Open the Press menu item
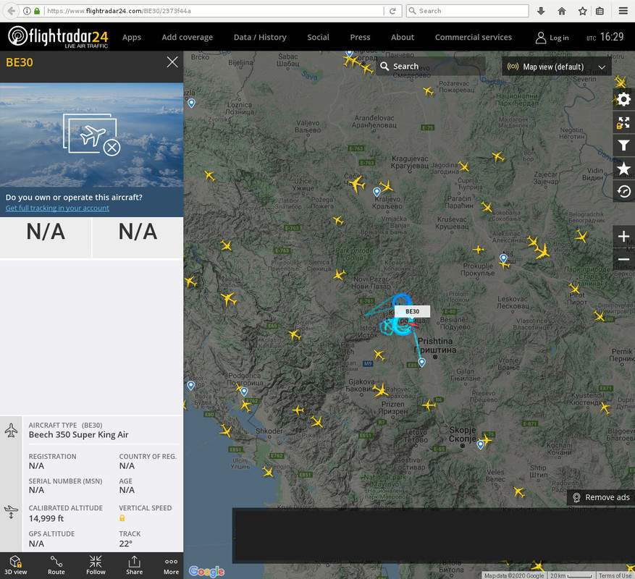The image size is (635, 579). tap(360, 37)
